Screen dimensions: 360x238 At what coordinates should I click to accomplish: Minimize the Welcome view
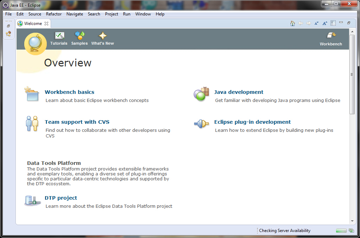pos(341,22)
